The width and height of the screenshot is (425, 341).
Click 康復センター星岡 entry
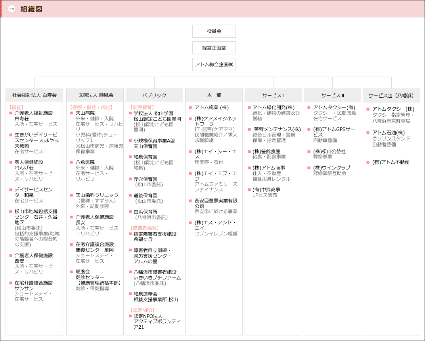point(95,250)
